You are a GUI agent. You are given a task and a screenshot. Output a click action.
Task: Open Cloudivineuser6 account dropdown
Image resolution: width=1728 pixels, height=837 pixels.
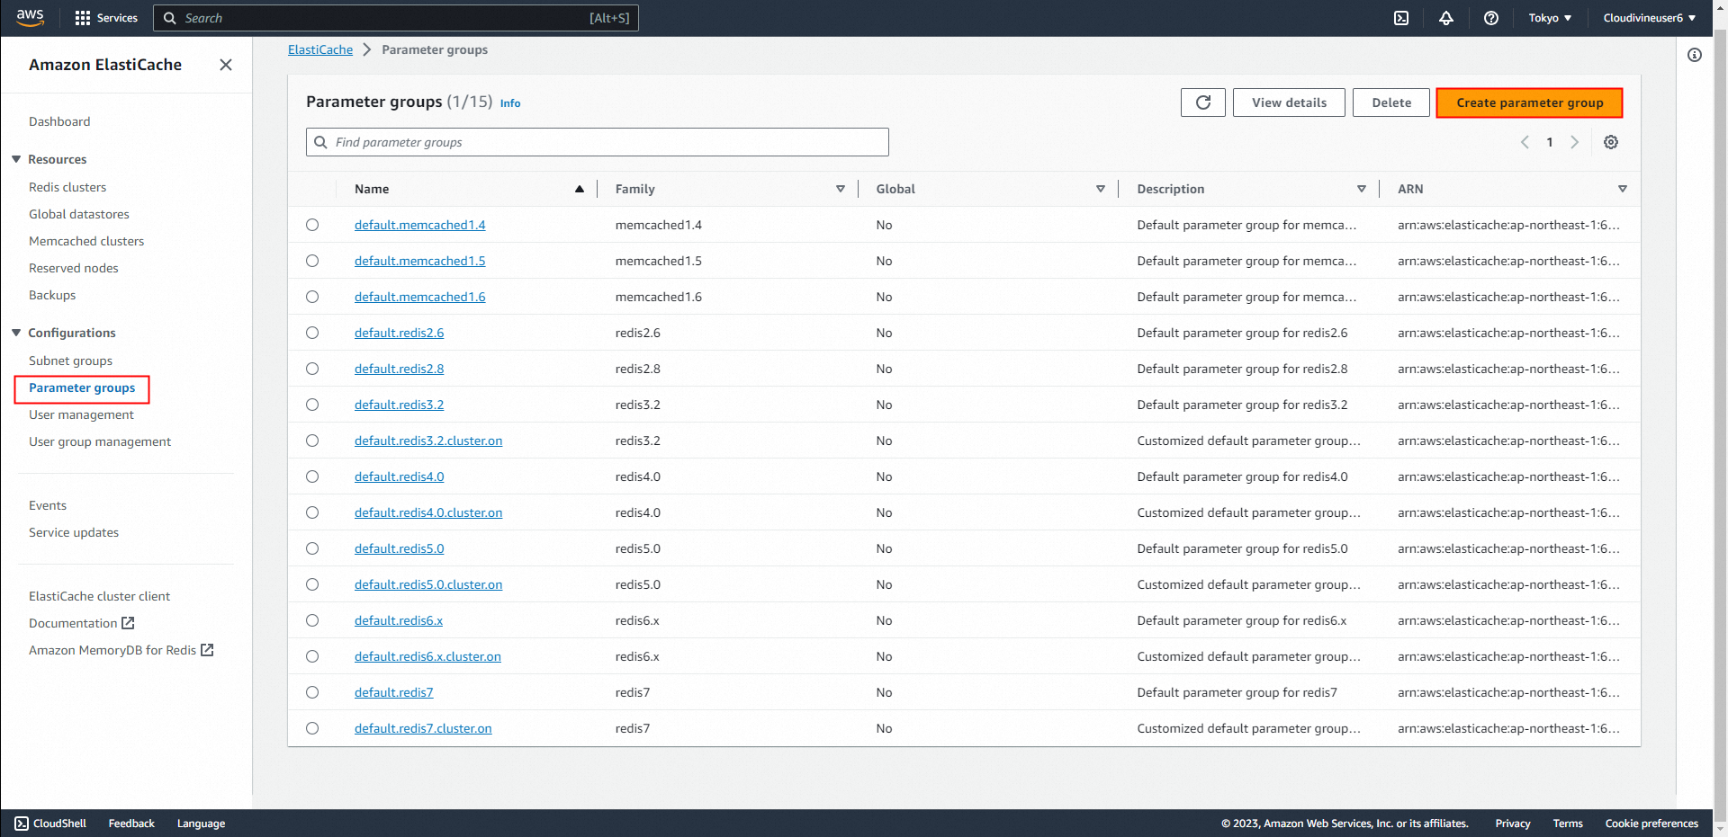pos(1649,18)
